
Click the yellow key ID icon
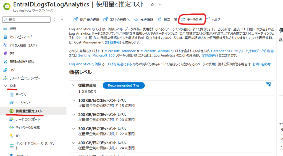12,136
